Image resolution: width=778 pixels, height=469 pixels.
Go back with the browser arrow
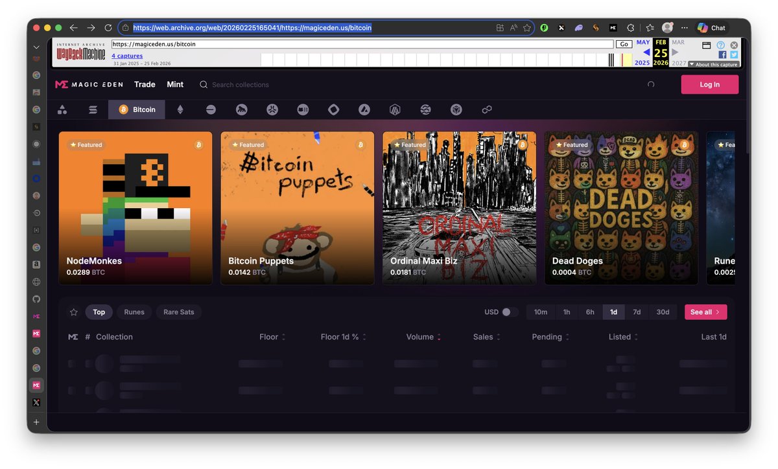(74, 28)
